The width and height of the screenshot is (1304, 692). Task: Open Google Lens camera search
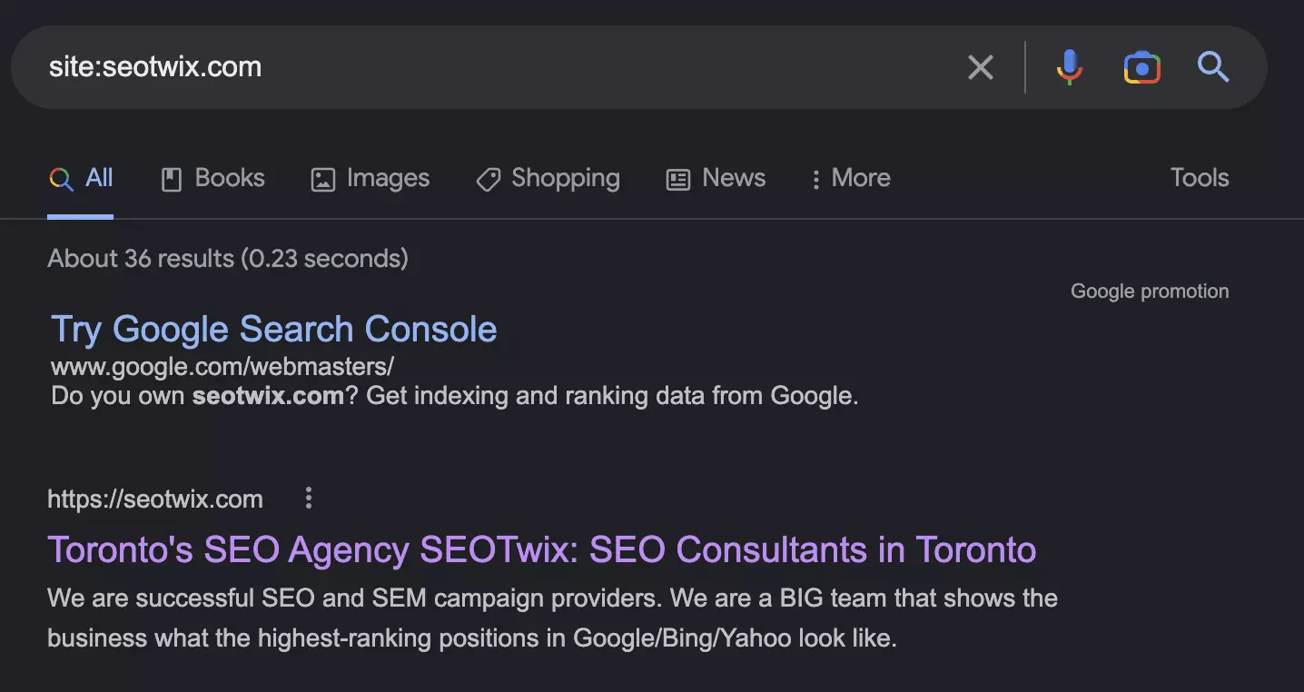click(x=1141, y=67)
